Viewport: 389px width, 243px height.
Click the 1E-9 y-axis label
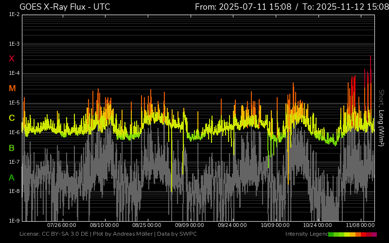pyautogui.click(x=14, y=221)
